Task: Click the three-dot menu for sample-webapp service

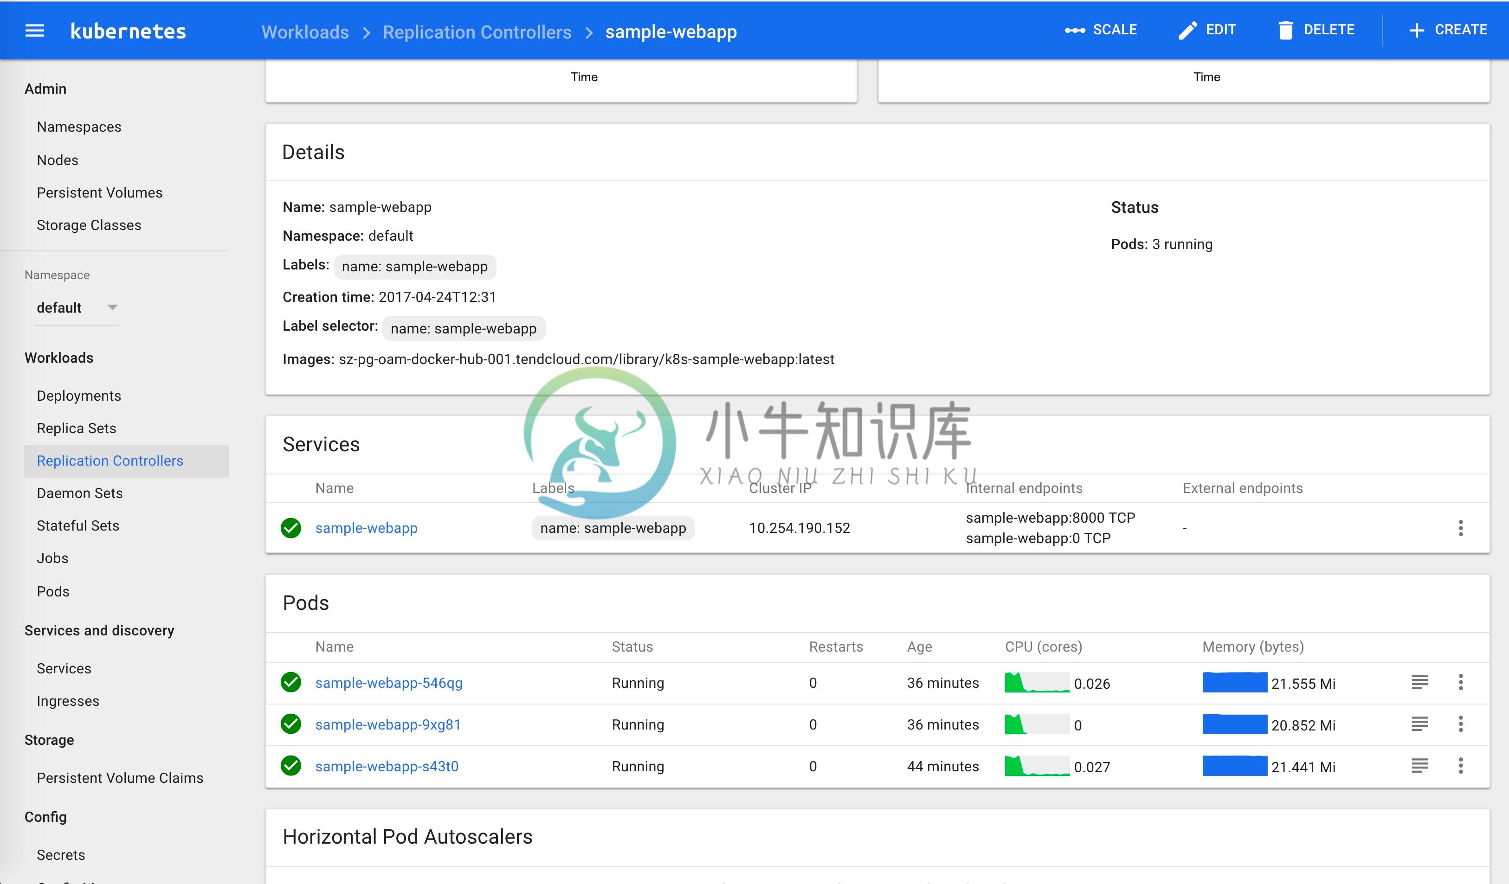Action: coord(1461,528)
